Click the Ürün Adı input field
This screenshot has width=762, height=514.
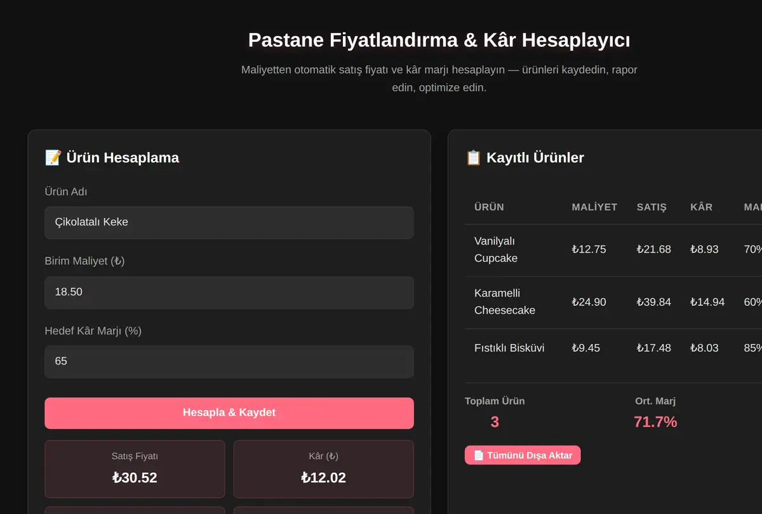229,222
